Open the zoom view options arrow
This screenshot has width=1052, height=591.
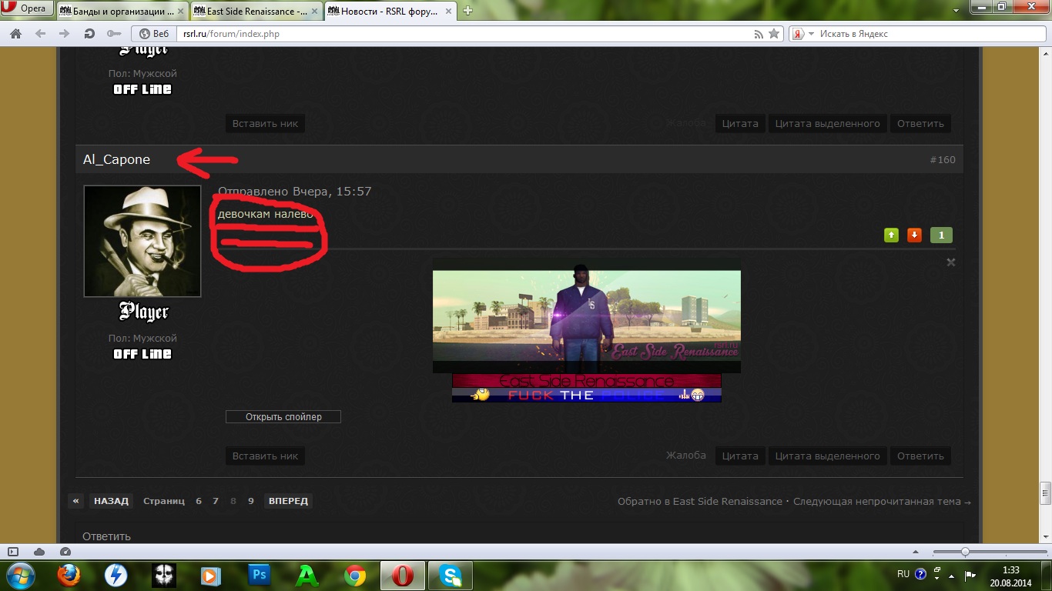[915, 552]
